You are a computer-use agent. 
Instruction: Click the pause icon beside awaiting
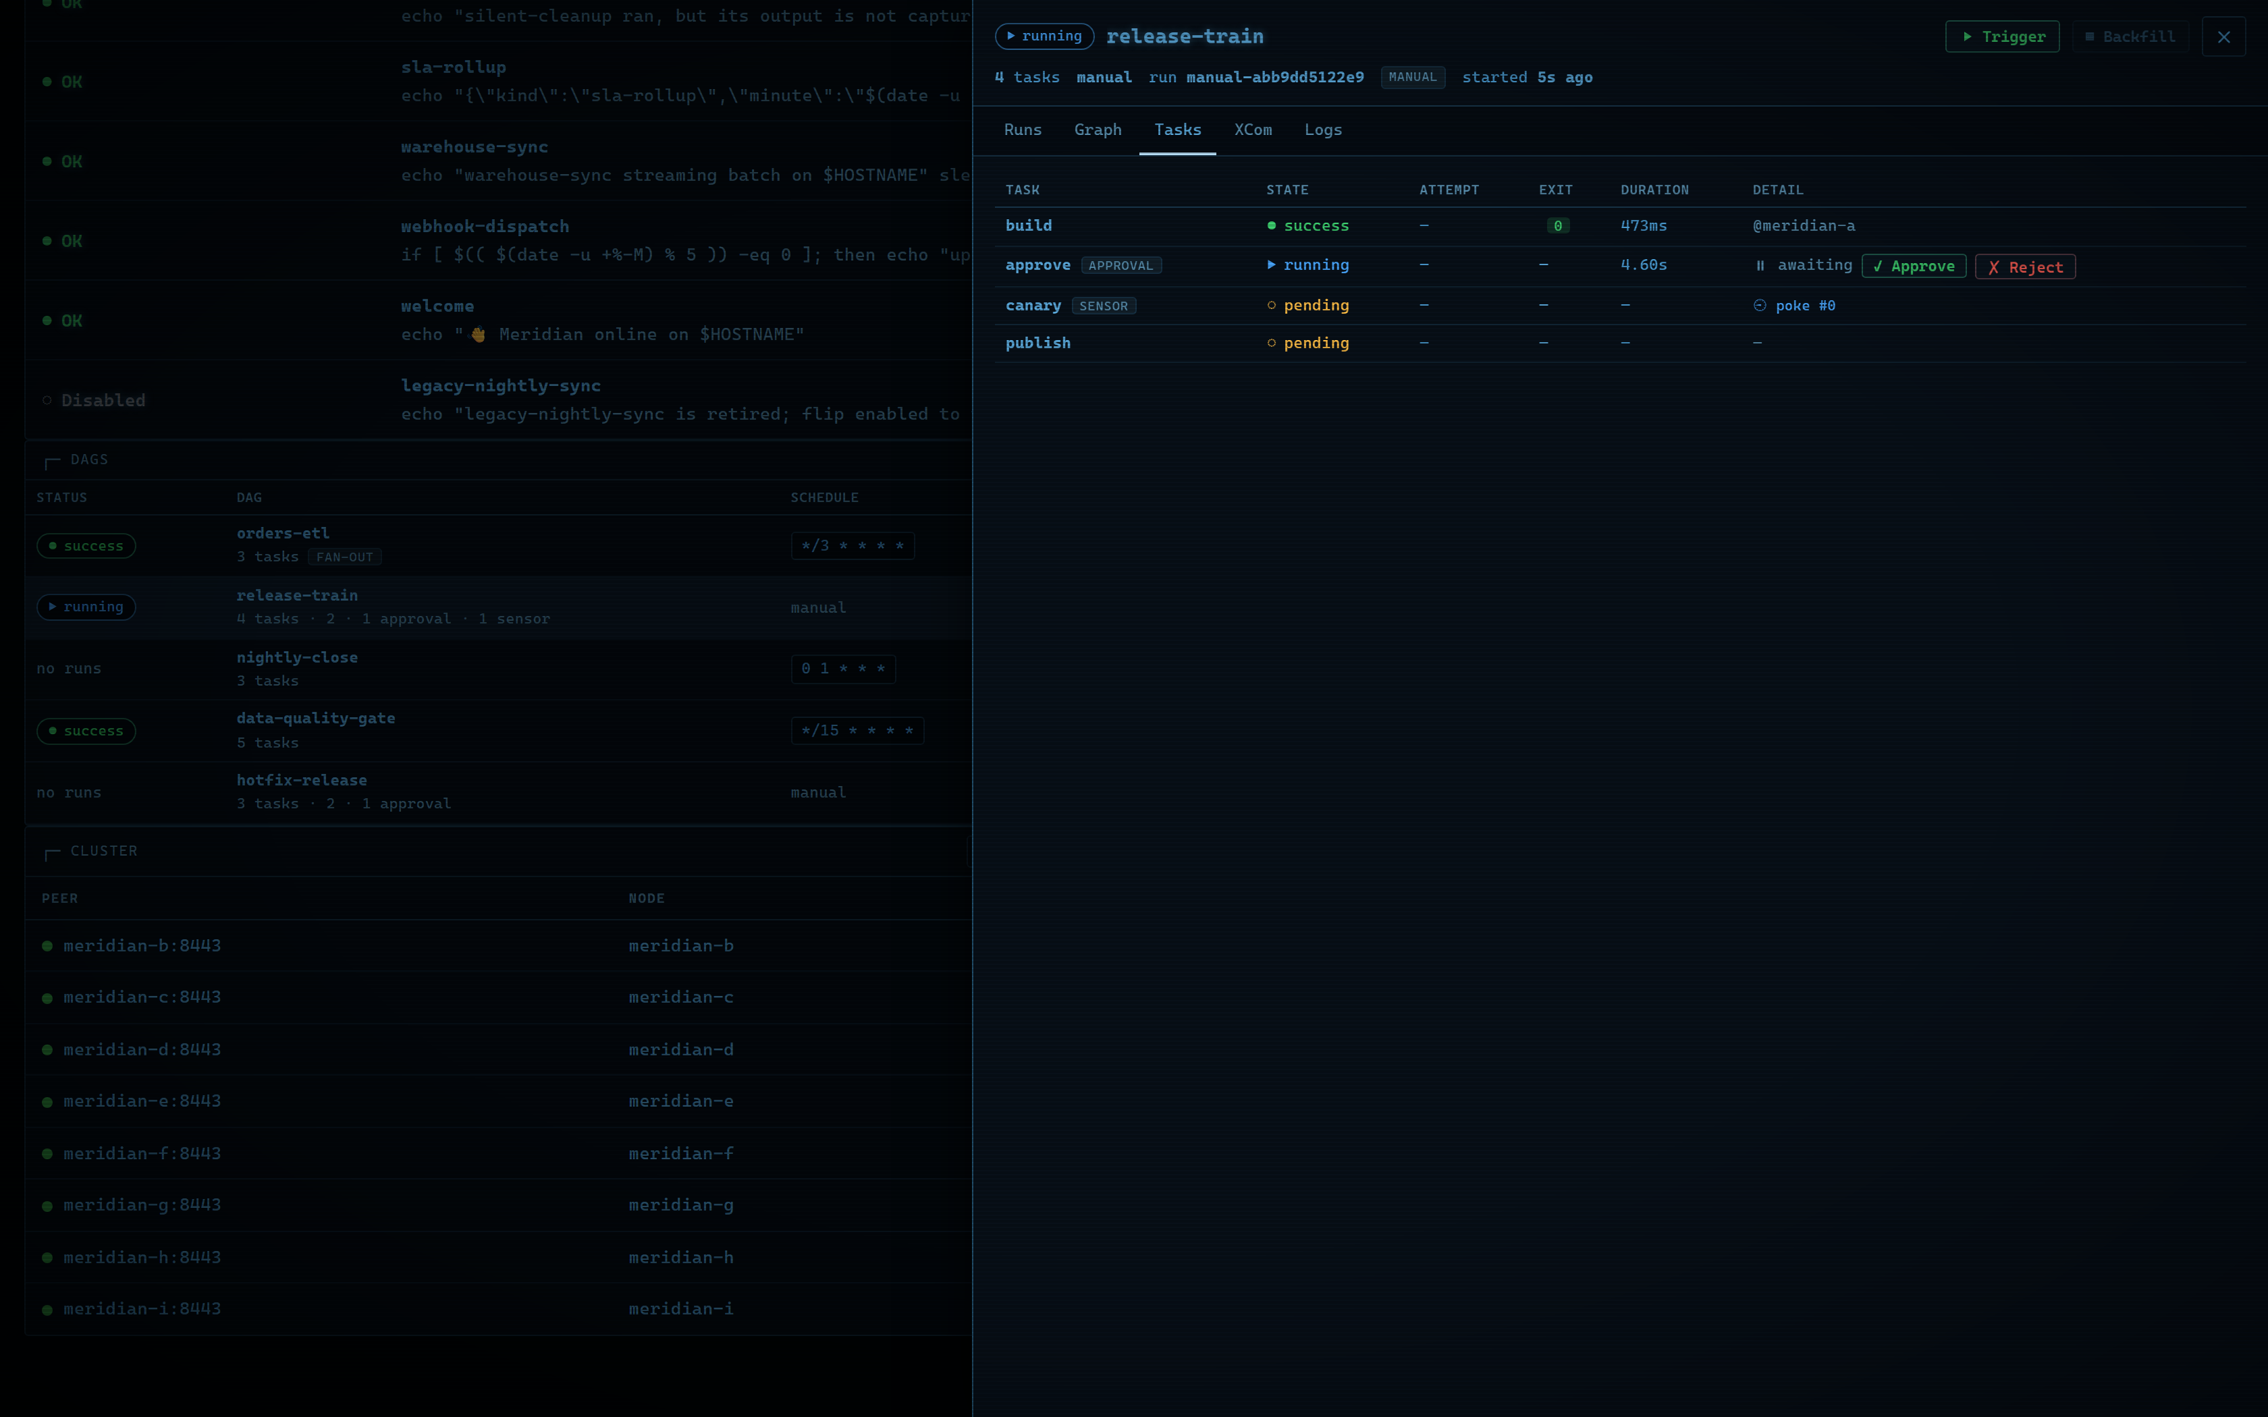(1760, 266)
